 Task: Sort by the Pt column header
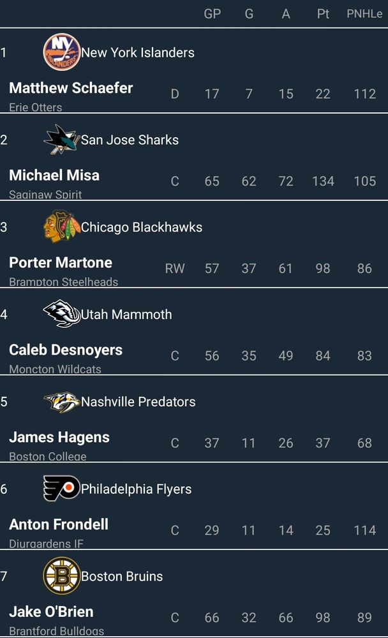click(x=323, y=14)
